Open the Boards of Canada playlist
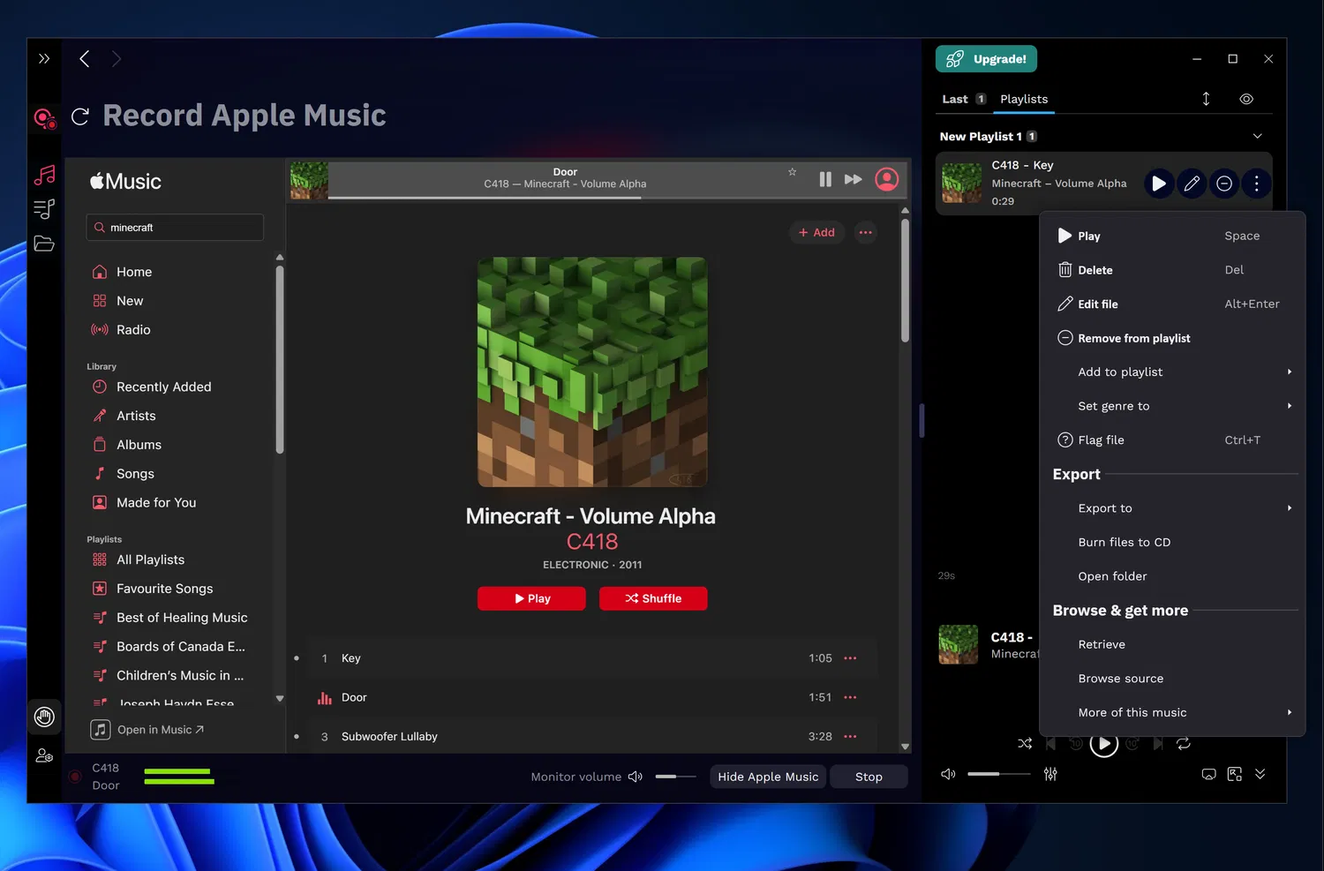 point(181,647)
